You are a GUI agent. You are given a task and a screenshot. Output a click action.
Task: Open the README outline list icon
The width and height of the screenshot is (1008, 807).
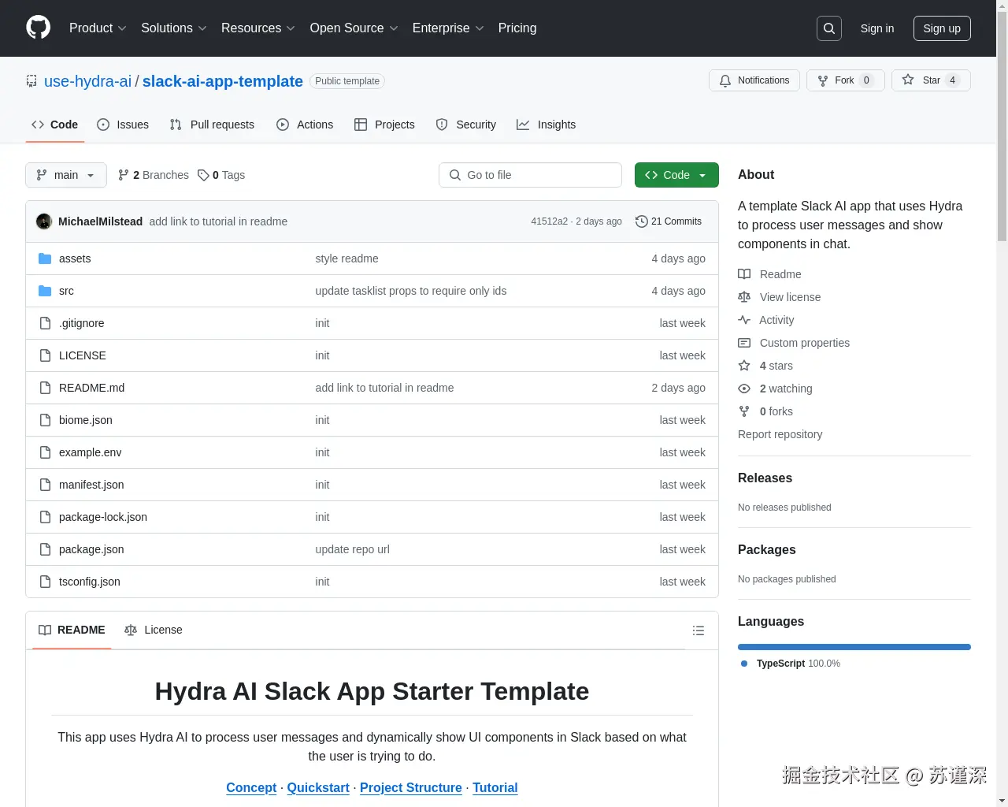[x=699, y=630]
